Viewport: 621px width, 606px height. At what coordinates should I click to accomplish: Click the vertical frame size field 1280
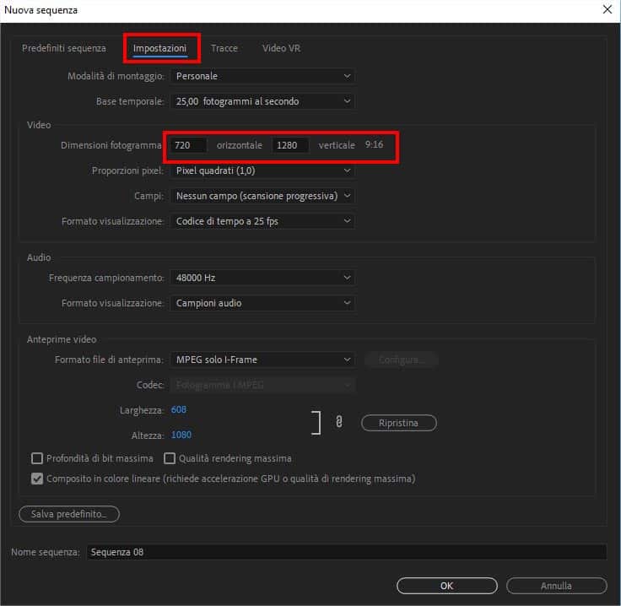coord(290,145)
